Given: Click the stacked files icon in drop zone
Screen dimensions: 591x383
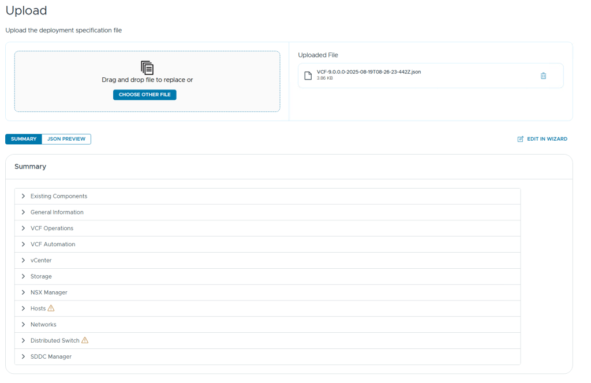Looking at the screenshot, I should [x=147, y=67].
